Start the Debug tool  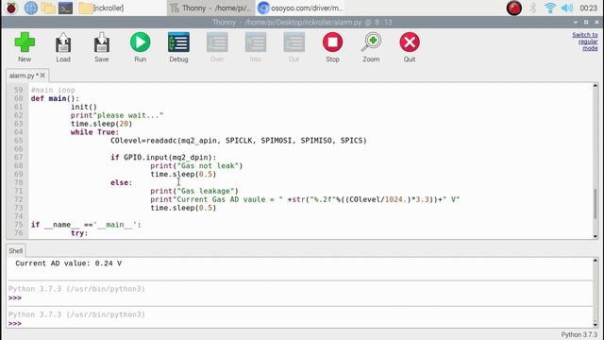click(178, 47)
